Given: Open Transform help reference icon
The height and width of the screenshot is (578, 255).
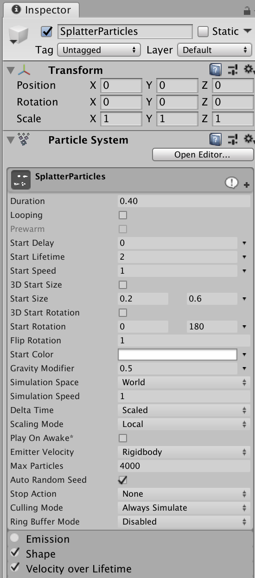Looking at the screenshot, I should (x=216, y=70).
